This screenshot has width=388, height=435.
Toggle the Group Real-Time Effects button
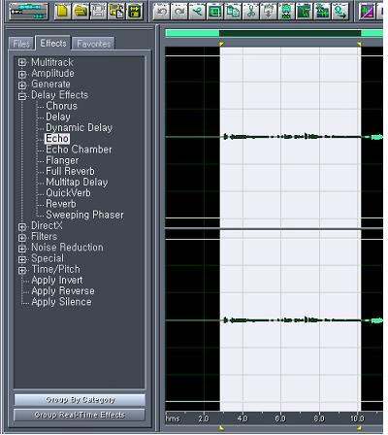click(80, 415)
